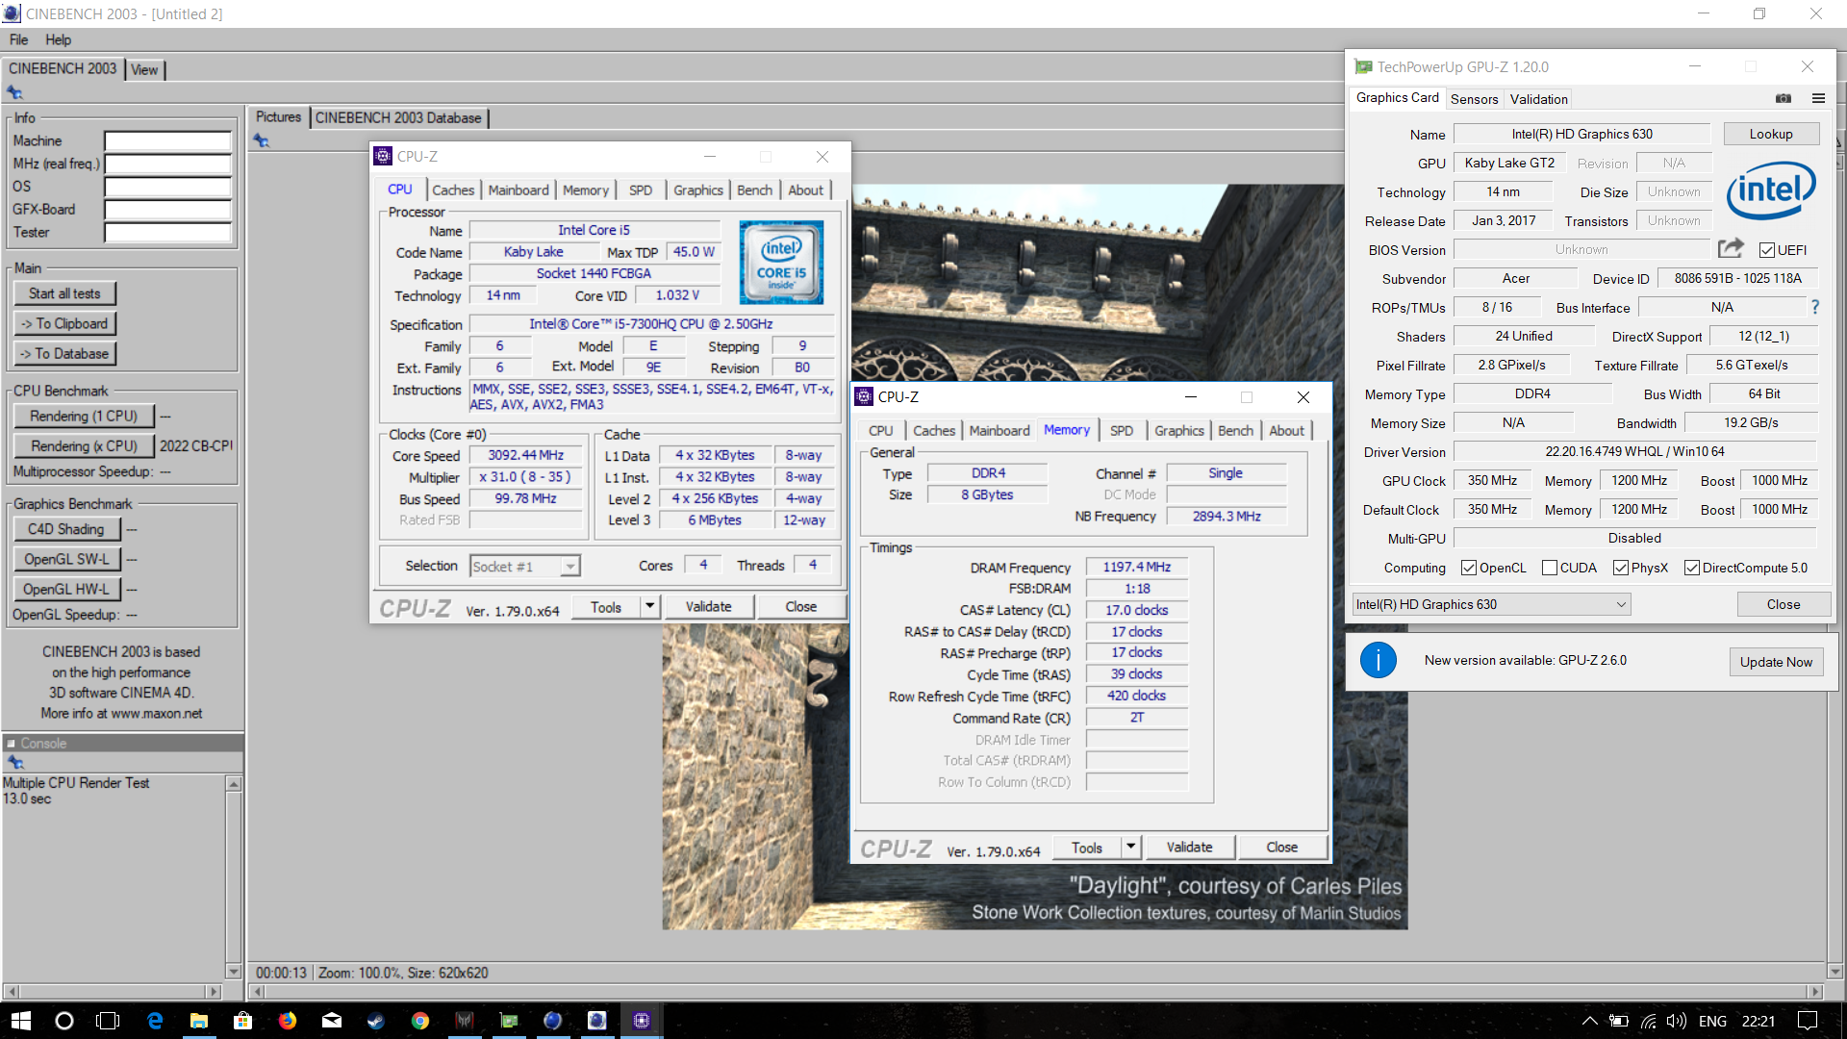The width and height of the screenshot is (1847, 1039).
Task: Open the CINEBENCH 2003 Database tab
Action: click(x=398, y=117)
